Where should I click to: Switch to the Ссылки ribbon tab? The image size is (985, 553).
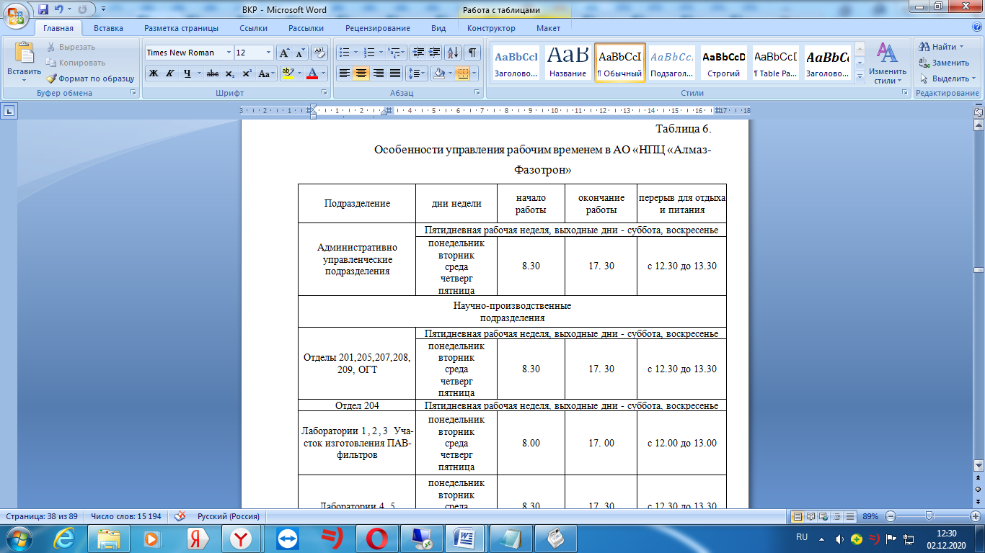pos(254,28)
